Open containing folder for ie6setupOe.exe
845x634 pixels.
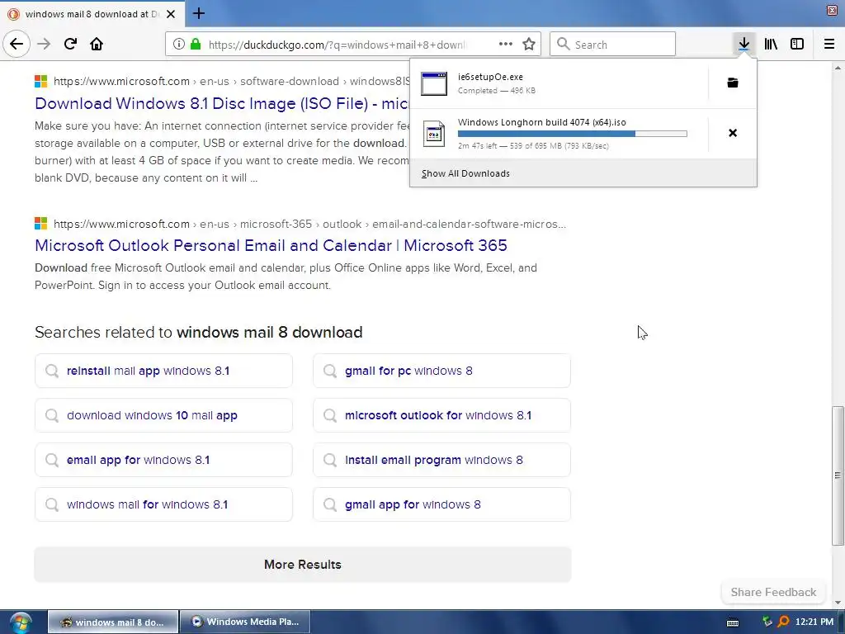click(733, 83)
